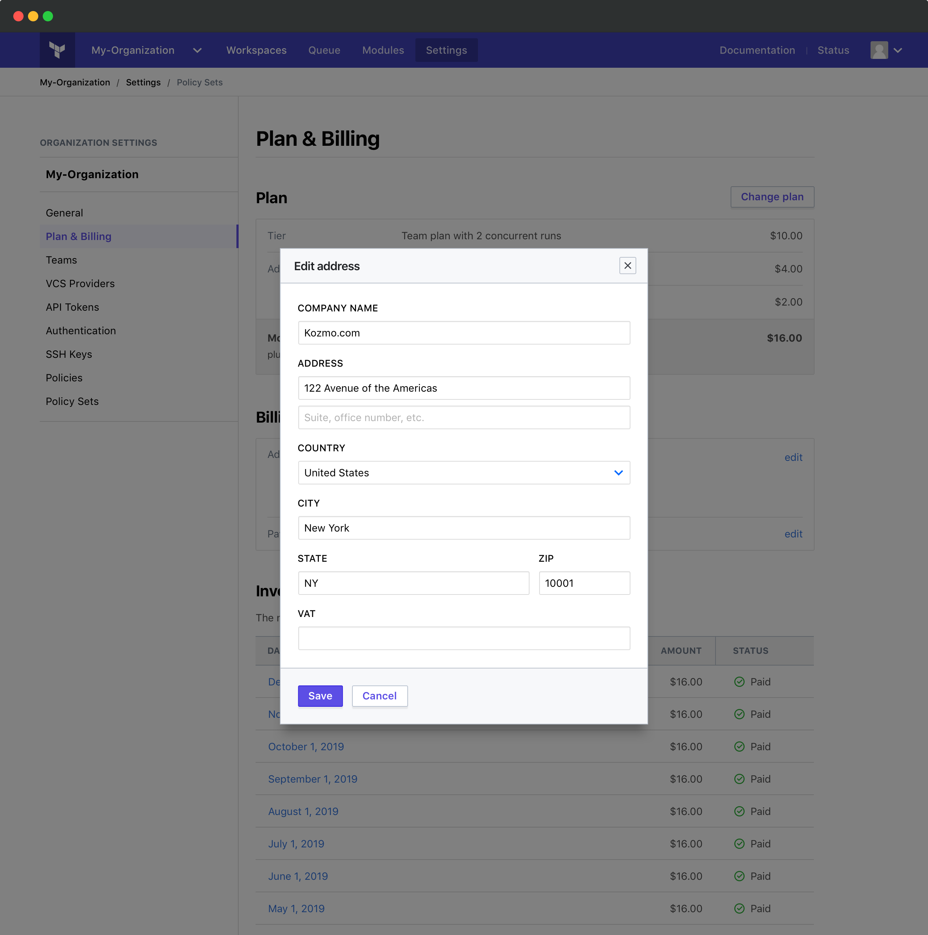
Task: Click My-Organization in the breadcrumb
Action: [x=75, y=82]
